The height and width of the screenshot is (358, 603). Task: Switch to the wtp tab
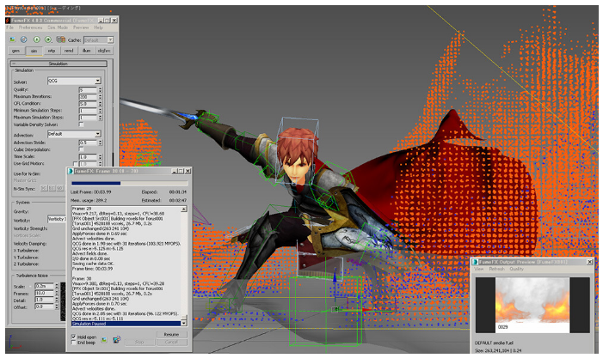click(x=51, y=51)
